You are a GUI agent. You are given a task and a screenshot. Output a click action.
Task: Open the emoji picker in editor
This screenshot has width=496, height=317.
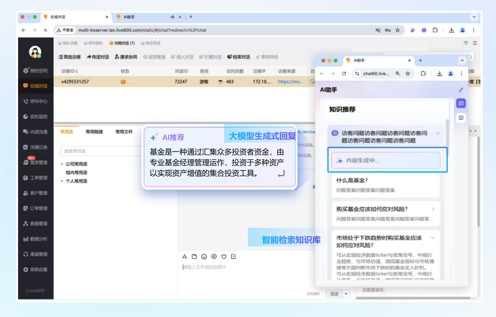pos(204,257)
